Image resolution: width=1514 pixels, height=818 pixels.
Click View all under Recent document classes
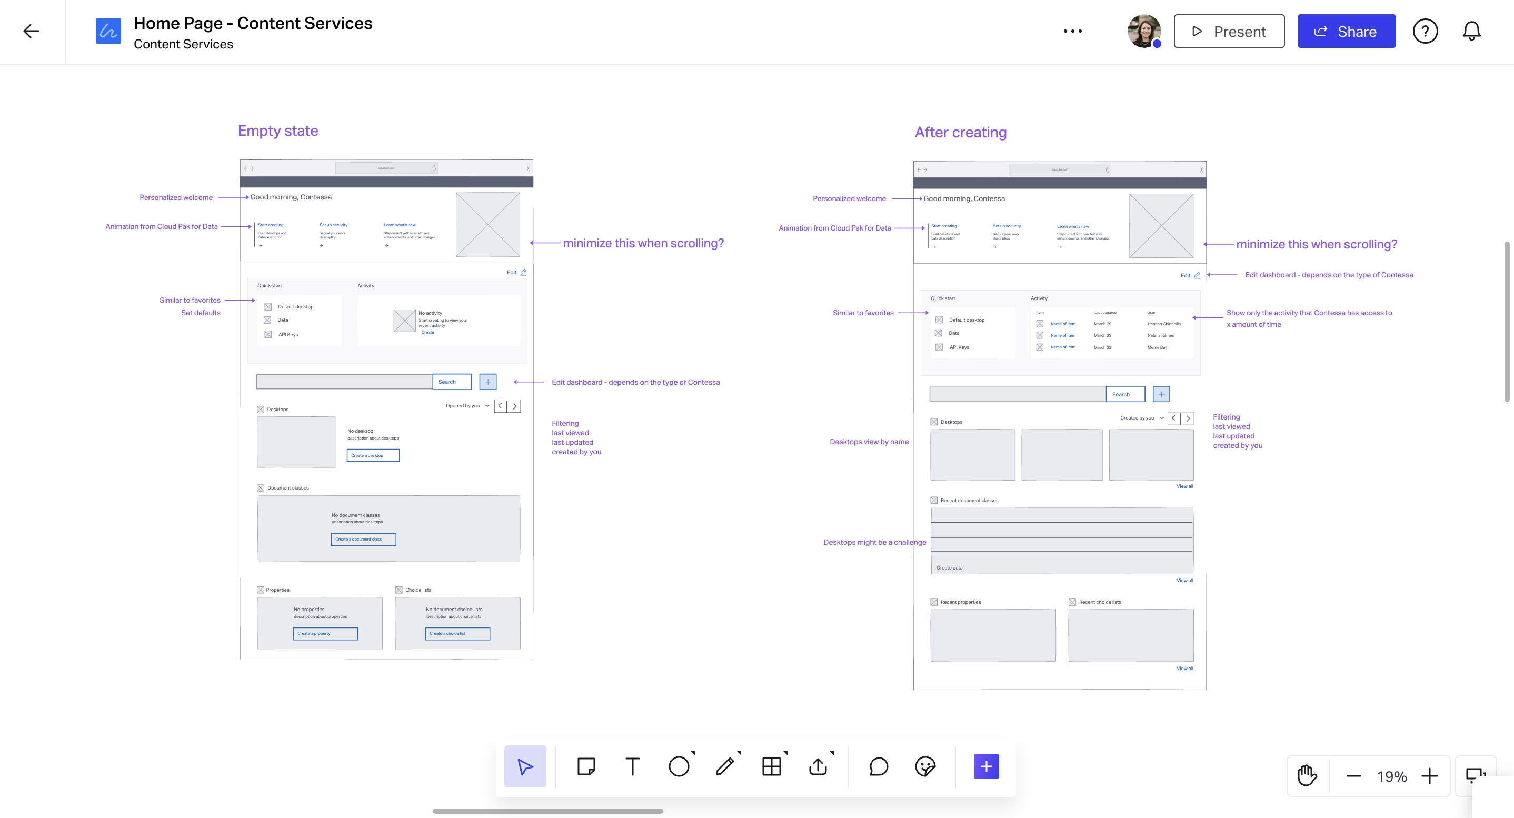[x=1184, y=581]
